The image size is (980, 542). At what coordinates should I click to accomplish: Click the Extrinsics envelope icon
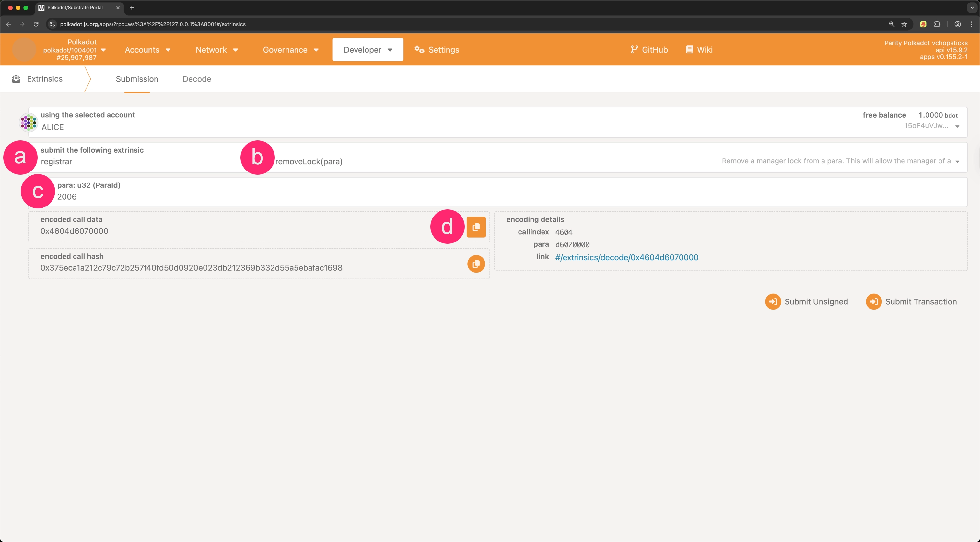point(16,79)
